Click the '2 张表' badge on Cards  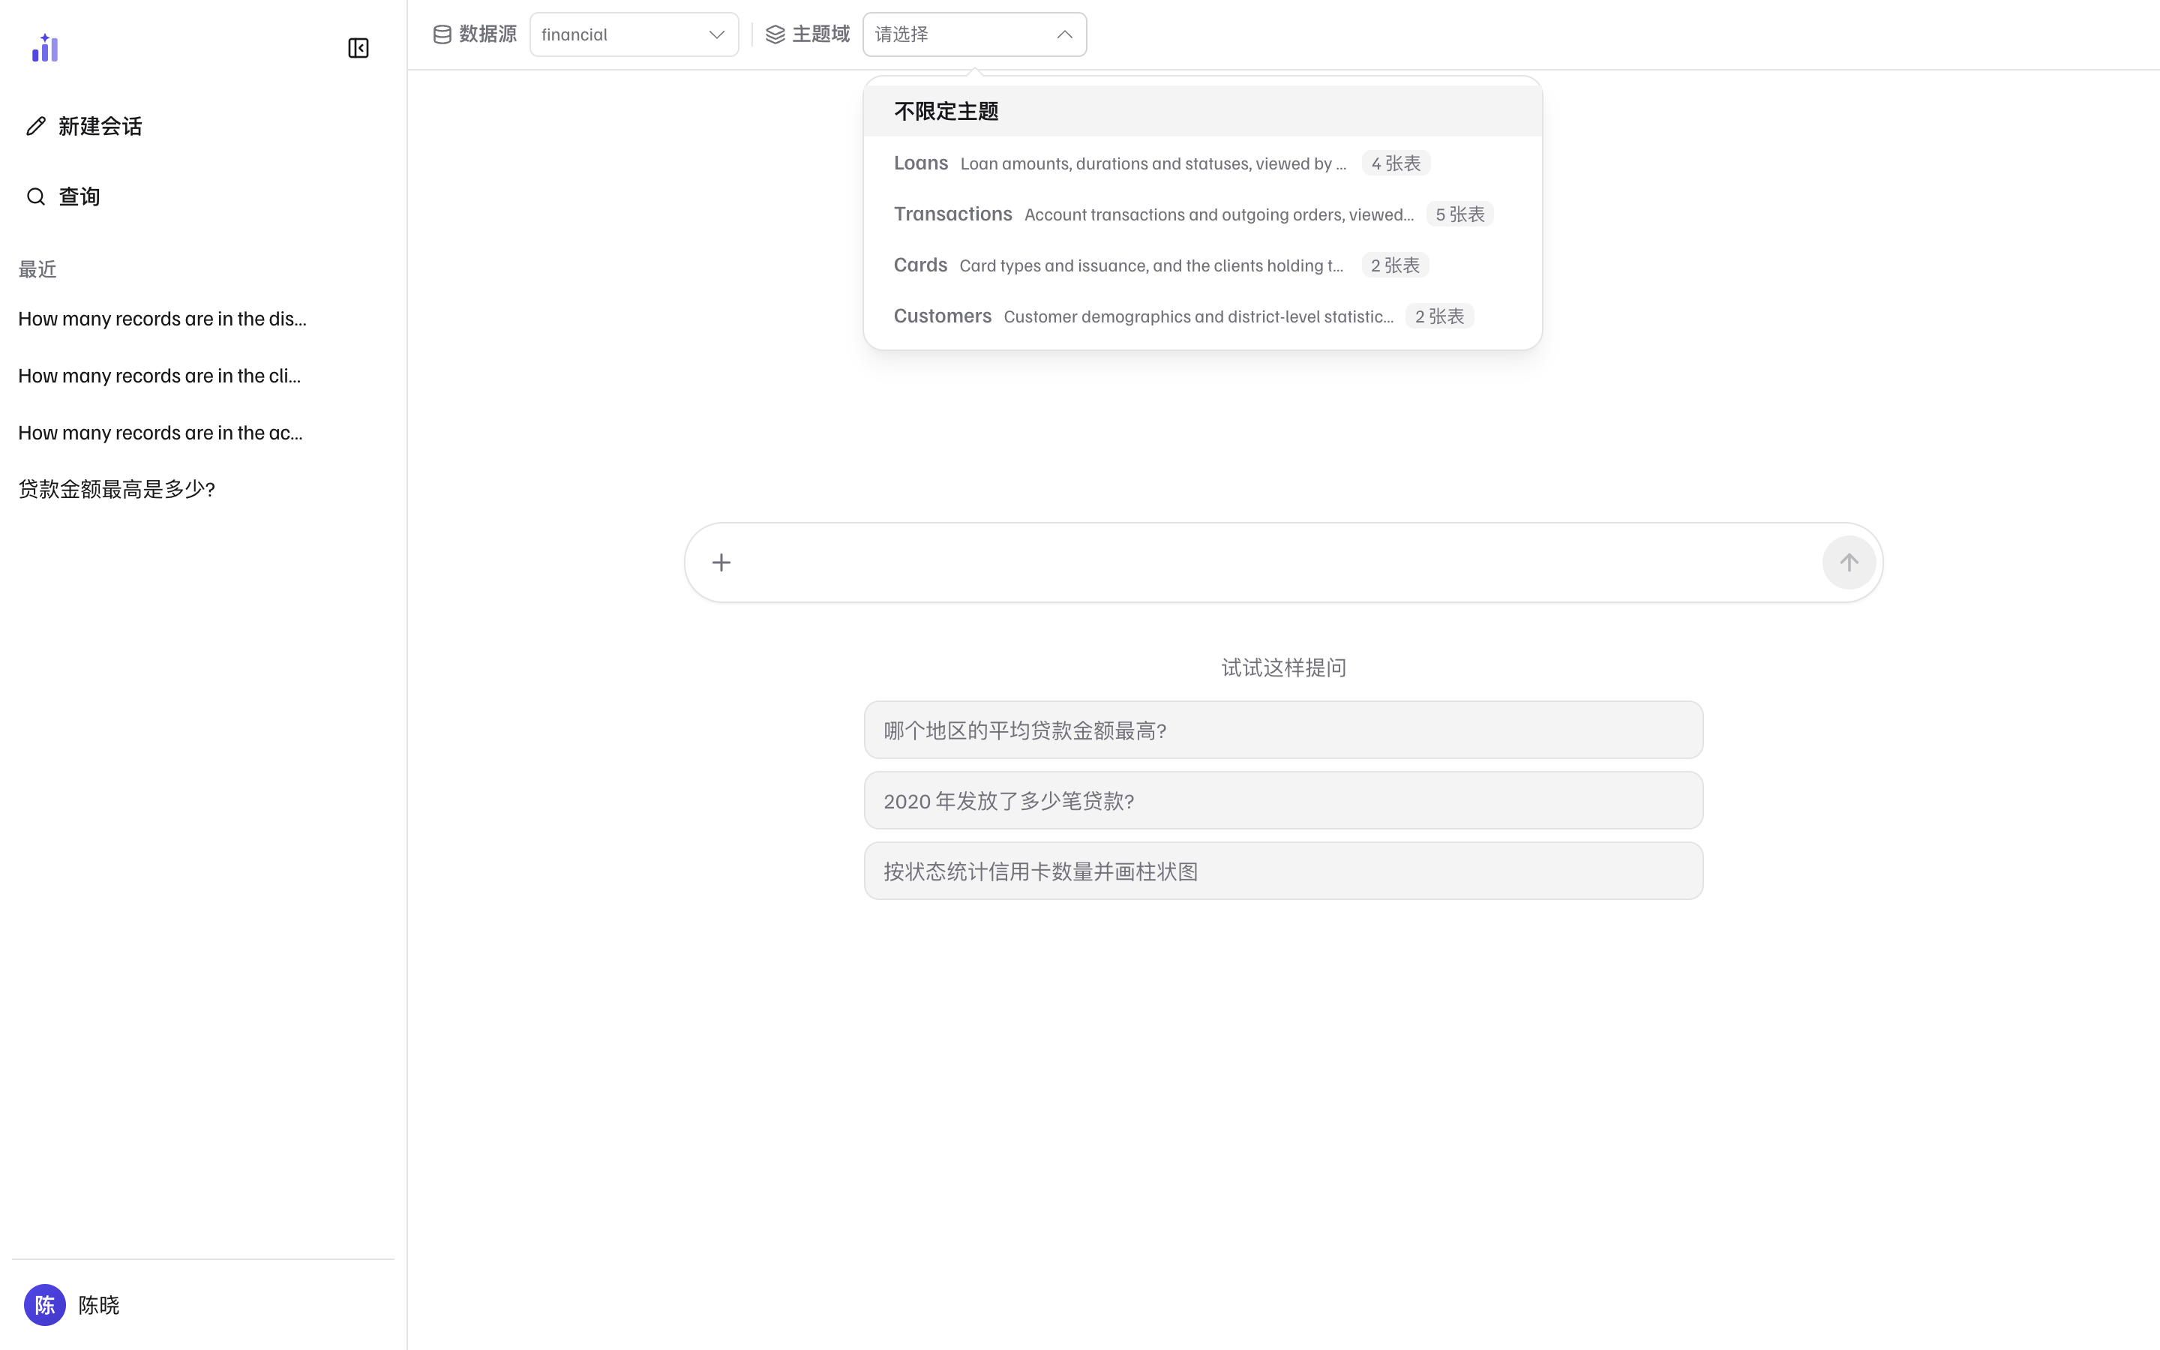tap(1395, 265)
